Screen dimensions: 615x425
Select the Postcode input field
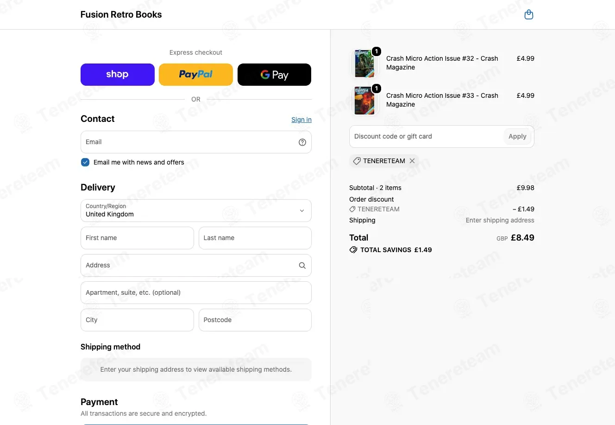click(255, 320)
